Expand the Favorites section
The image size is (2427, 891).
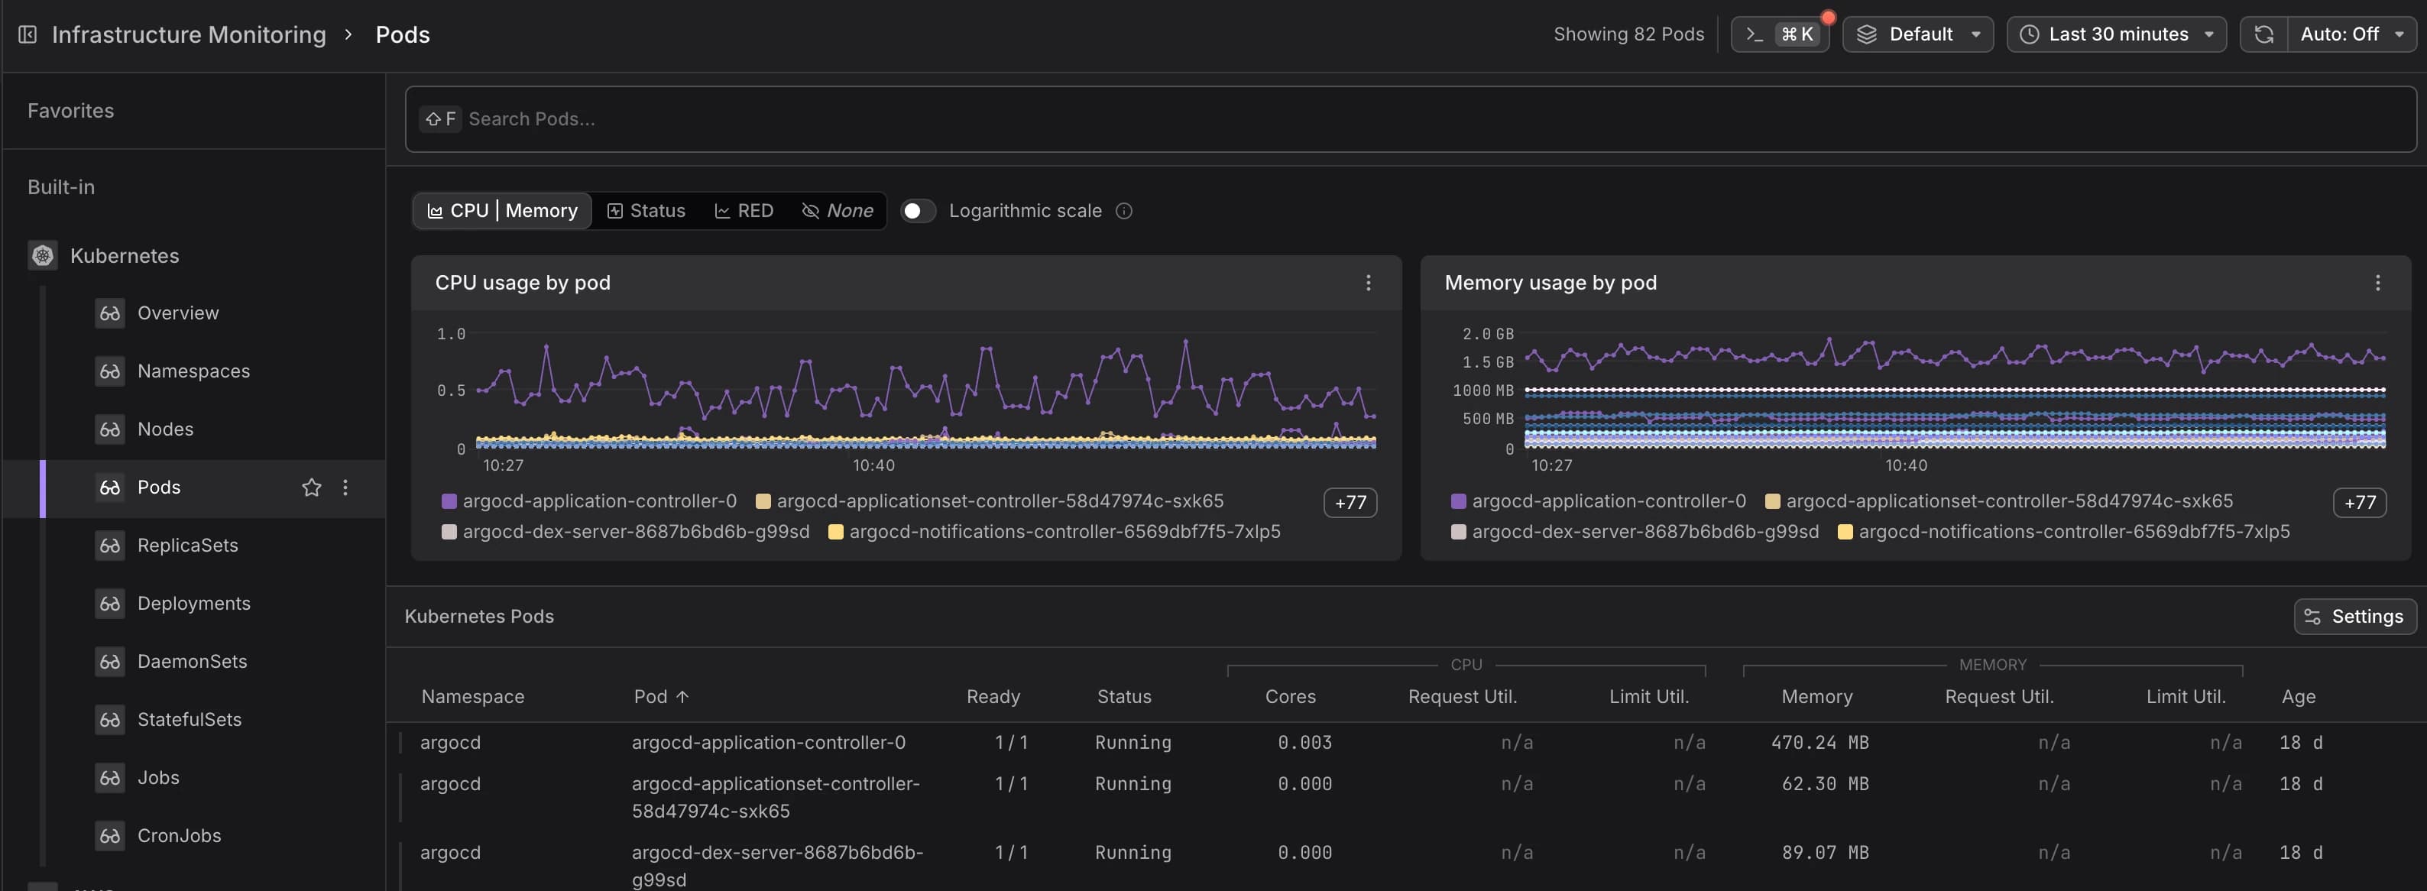coord(70,111)
